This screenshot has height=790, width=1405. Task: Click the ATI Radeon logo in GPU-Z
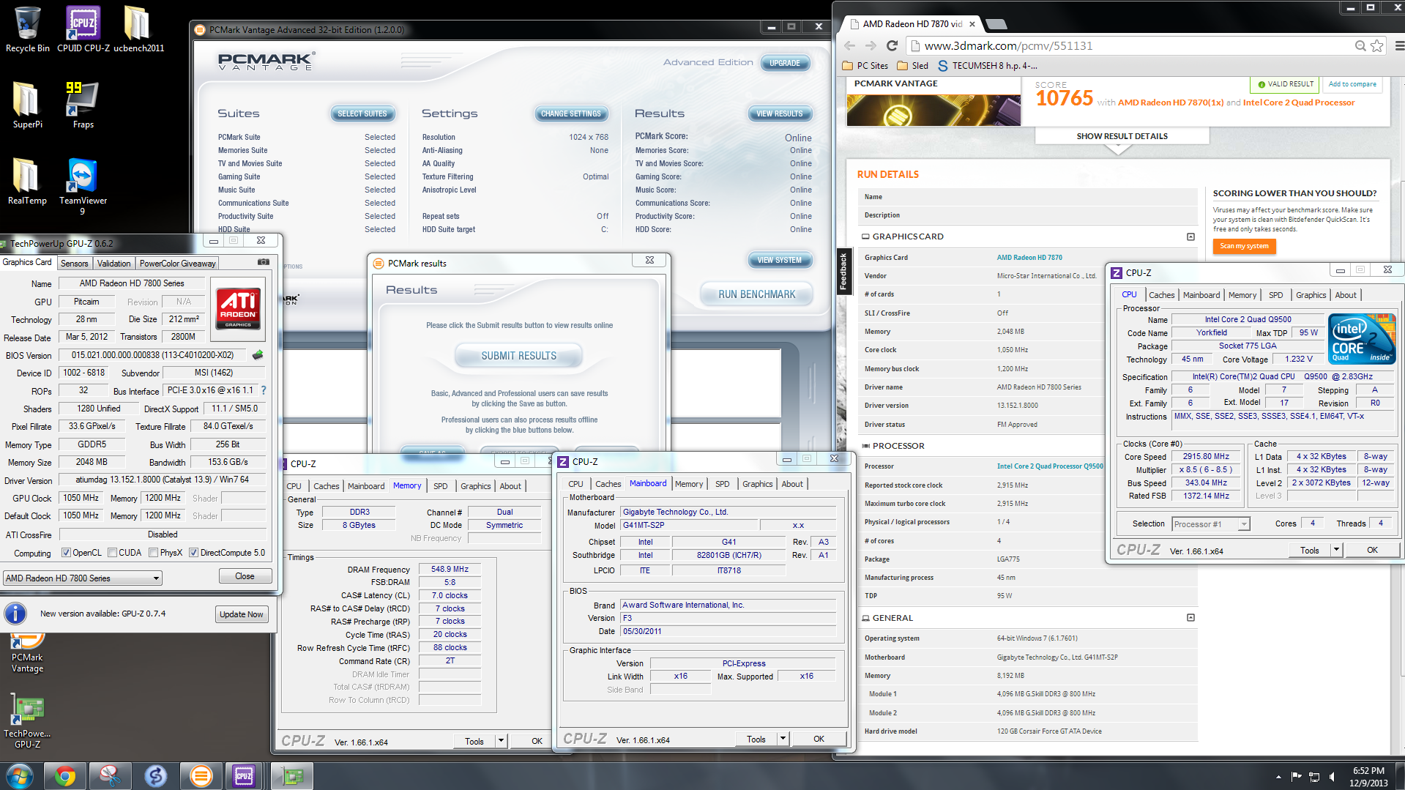coord(238,308)
